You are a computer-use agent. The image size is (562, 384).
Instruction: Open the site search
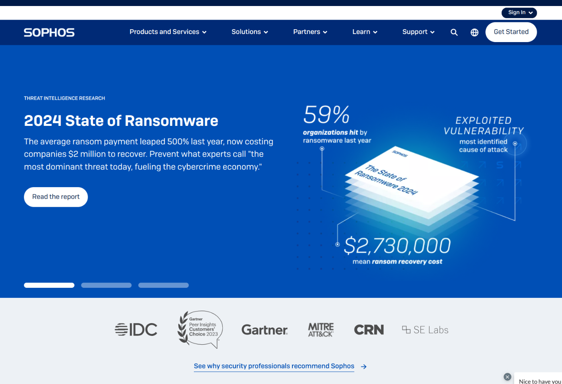[x=454, y=32]
